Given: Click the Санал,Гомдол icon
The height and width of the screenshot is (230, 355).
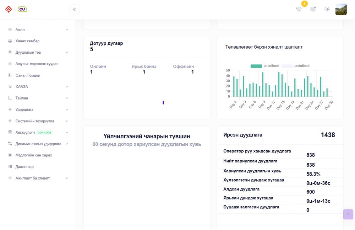Looking at the screenshot, I should pyautogui.click(x=10, y=75).
